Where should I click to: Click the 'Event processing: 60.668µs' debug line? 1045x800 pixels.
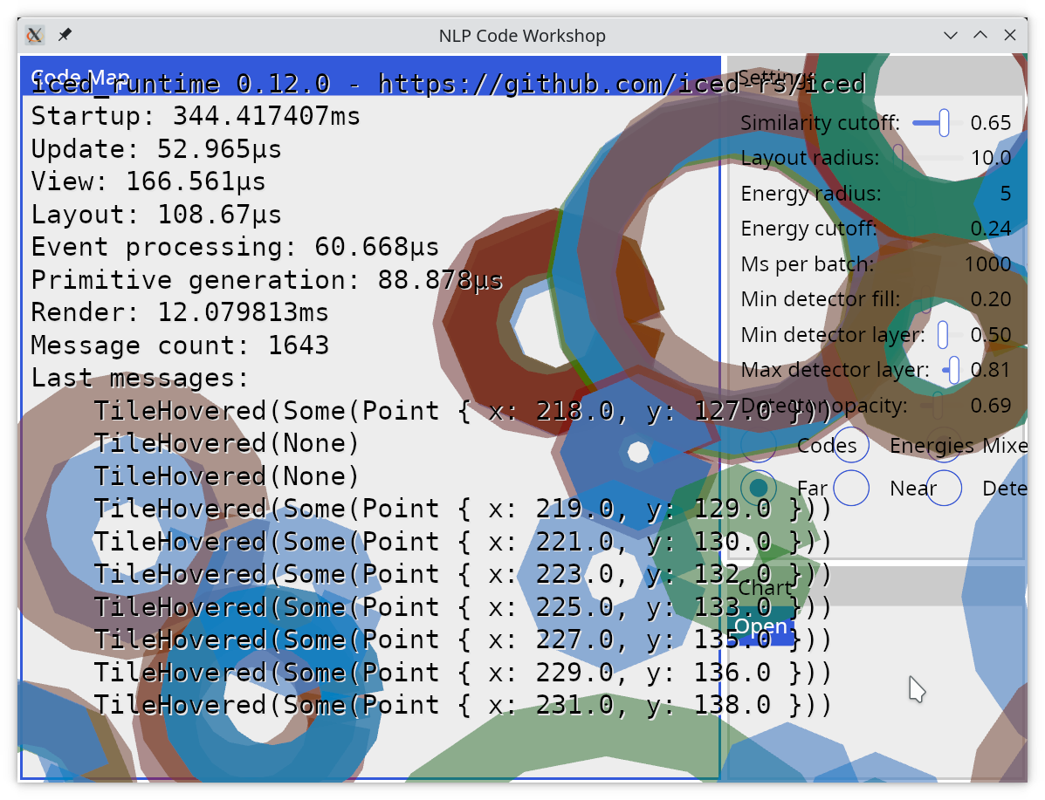coord(235,247)
